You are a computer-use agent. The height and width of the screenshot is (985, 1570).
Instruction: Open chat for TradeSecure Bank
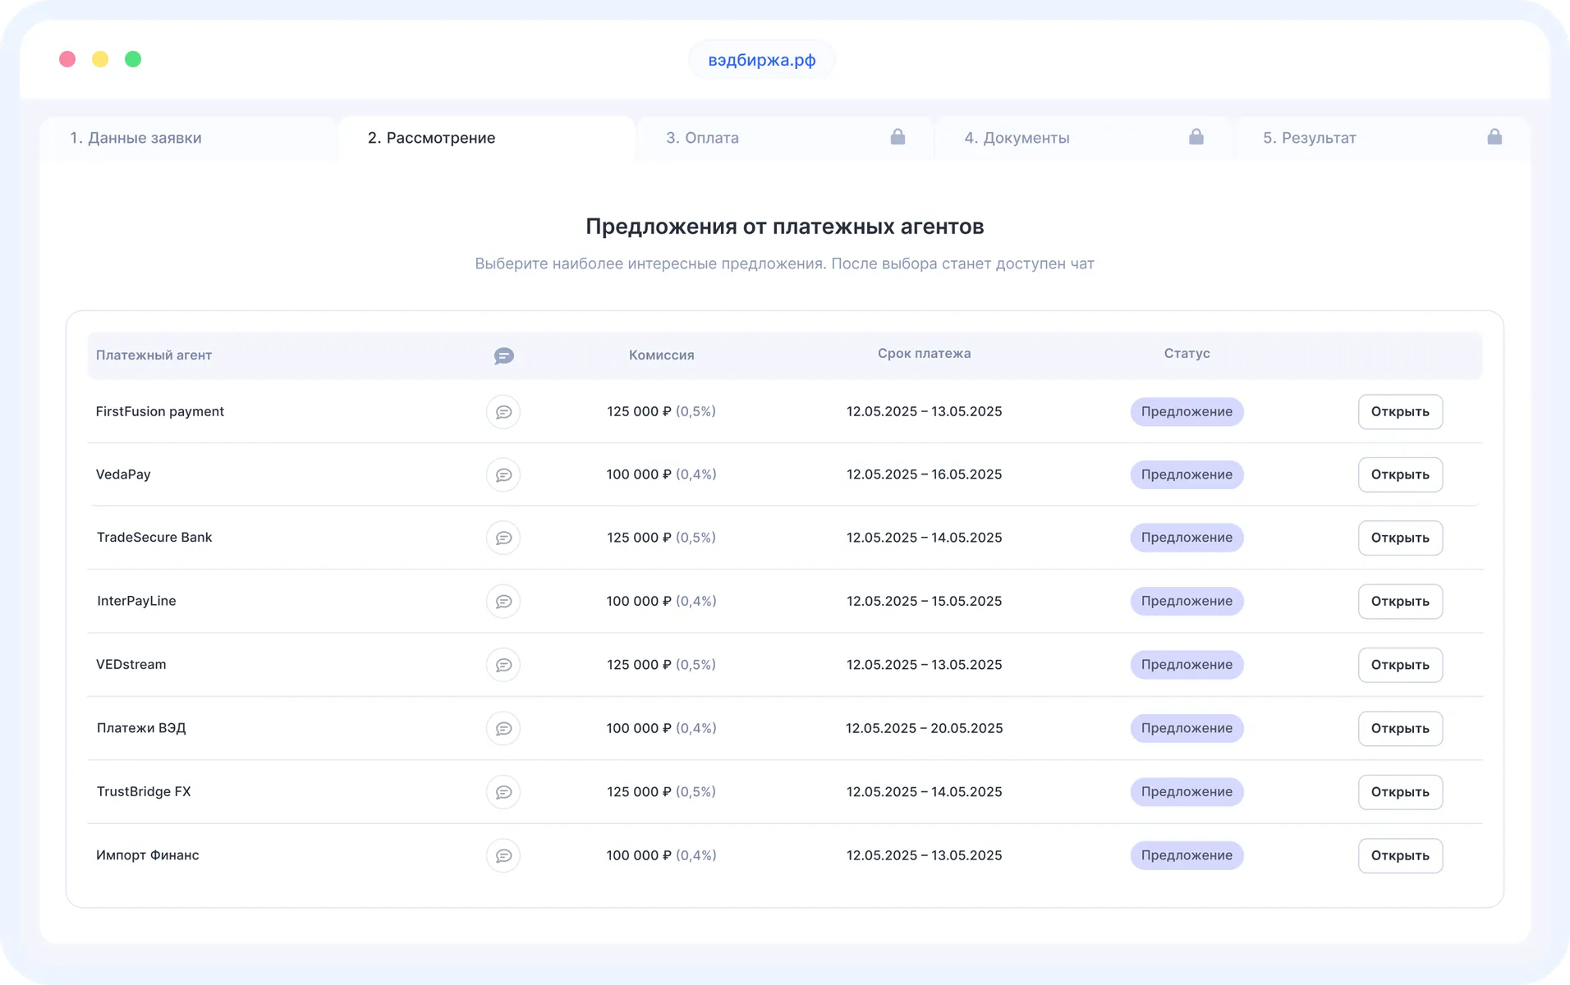coord(503,538)
